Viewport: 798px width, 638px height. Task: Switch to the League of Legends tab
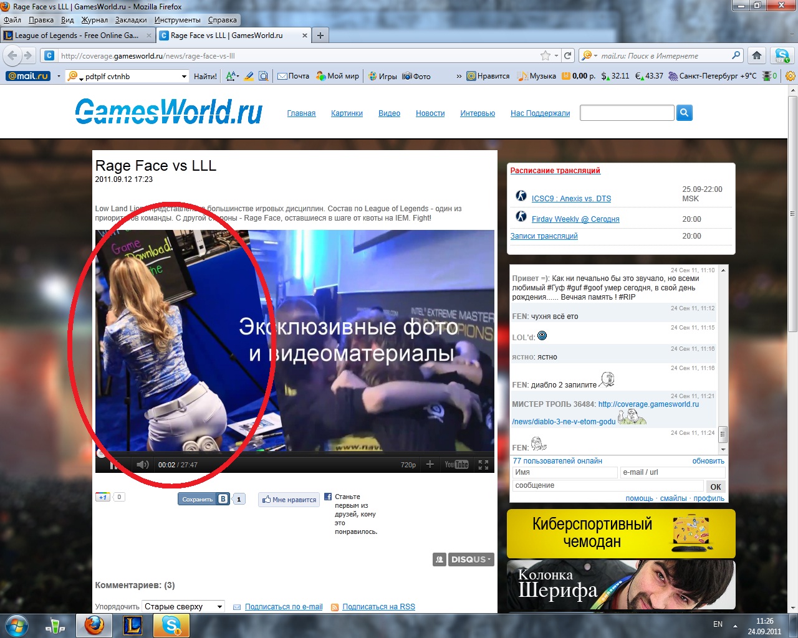pos(77,36)
